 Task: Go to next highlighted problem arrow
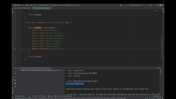click(161, 11)
